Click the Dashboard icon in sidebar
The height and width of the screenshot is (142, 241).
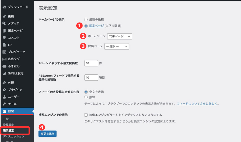pos(4,7)
